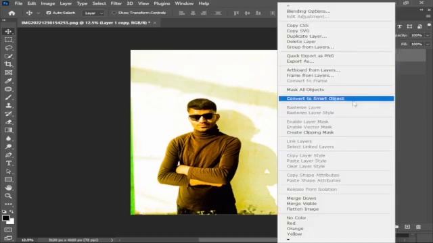Swap foreground and background colors
Viewport: 433px width, 243px height.
click(12, 212)
